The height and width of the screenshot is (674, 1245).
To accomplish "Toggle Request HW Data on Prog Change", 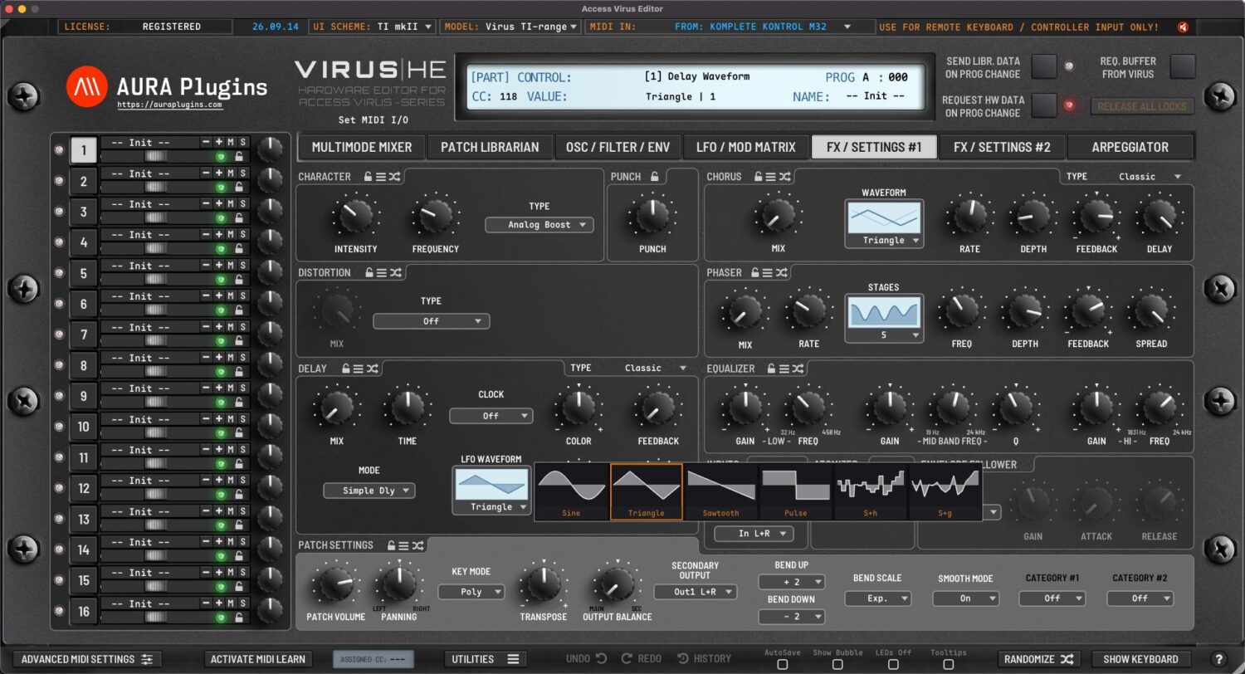I will (1044, 105).
